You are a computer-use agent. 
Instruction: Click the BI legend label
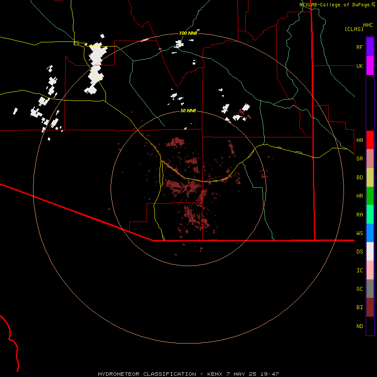[x=360, y=307]
